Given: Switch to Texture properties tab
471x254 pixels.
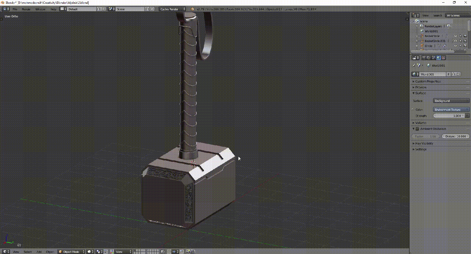Looking at the screenshot, I should coord(444,58).
